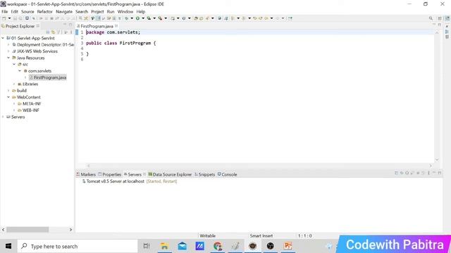Toggle Link with Editor in Project Explorer

pos(53,32)
